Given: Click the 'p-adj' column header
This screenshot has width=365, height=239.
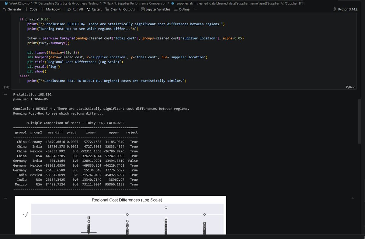Looking at the screenshot, I should point(71,132).
